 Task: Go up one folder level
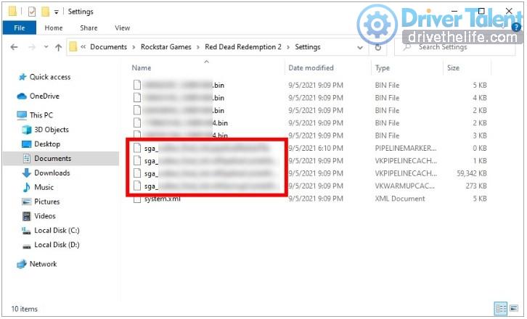point(59,47)
